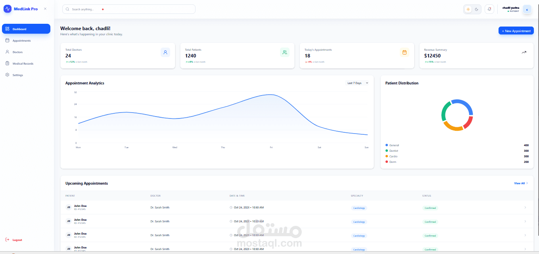The height and width of the screenshot is (254, 539).
Task: Click the Doctors person icon in sidebar
Action: pyautogui.click(x=8, y=52)
